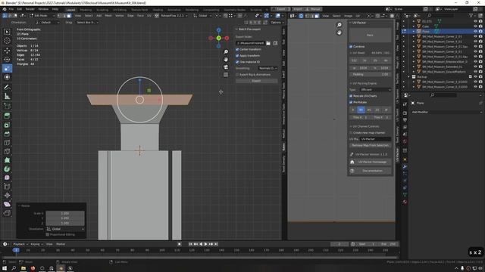Click the 3D viewport zoom magnifier icon
The image size is (485, 272).
[226, 52]
